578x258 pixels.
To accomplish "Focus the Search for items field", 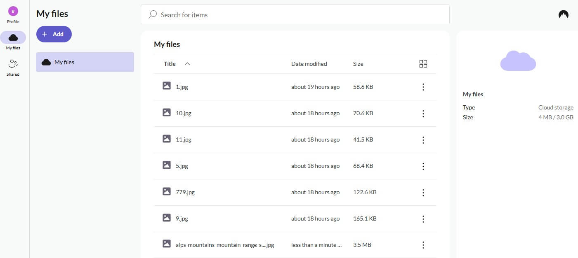I will coord(295,14).
